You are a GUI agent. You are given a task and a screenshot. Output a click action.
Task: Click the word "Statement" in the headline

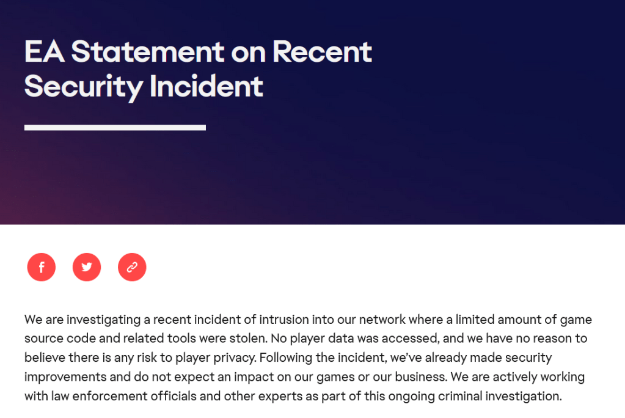(x=147, y=53)
